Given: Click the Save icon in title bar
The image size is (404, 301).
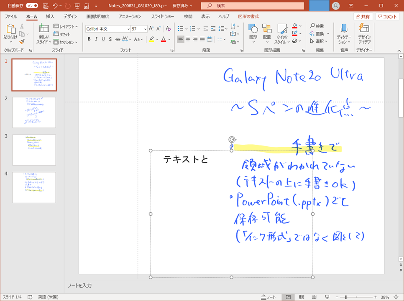Looking at the screenshot, I should coord(45,6).
